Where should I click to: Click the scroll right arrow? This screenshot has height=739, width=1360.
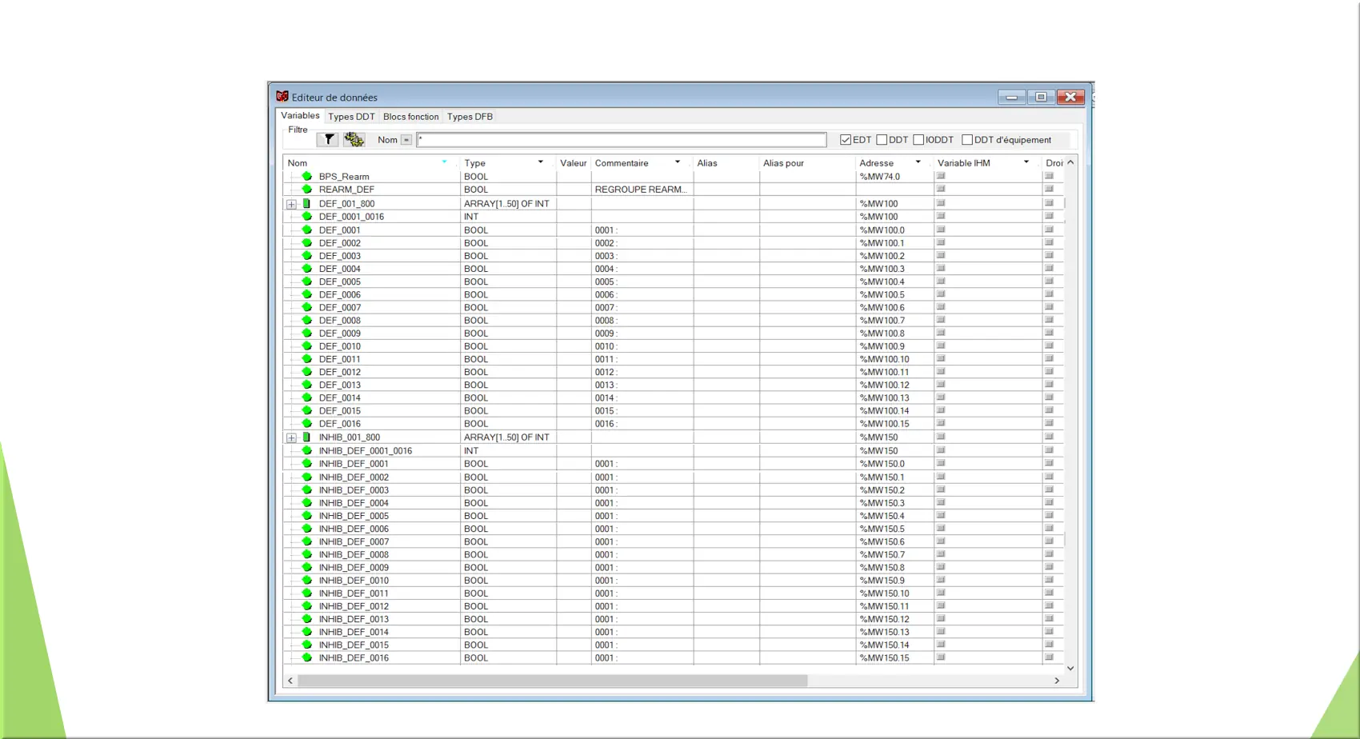(x=1057, y=681)
